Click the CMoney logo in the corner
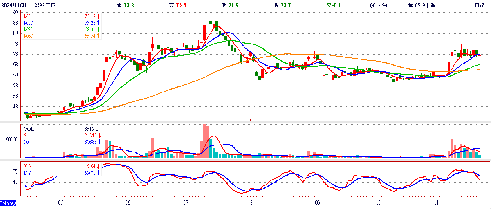 (8, 202)
